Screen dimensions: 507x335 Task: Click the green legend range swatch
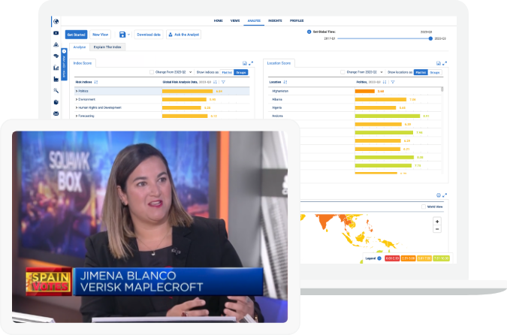click(442, 258)
